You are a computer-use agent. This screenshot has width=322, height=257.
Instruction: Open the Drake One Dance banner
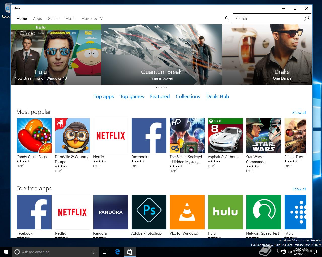(267, 54)
